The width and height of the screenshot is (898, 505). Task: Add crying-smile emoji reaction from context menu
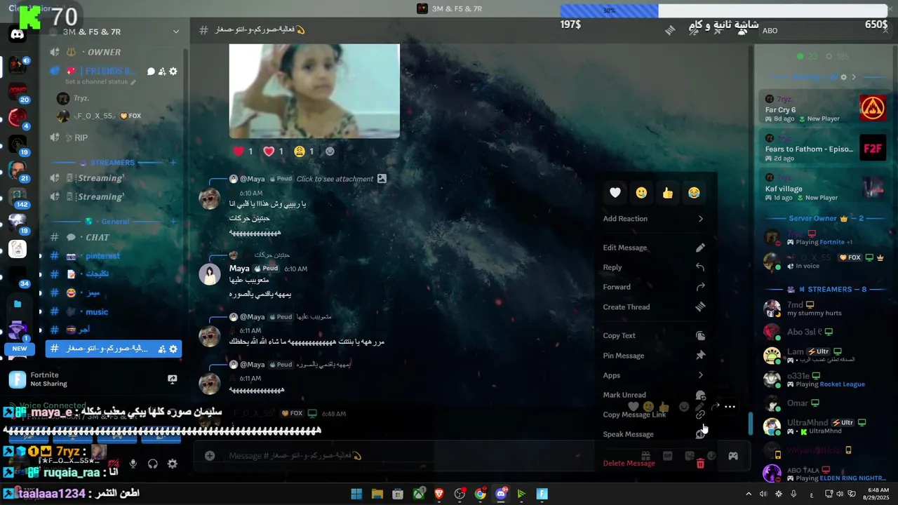click(x=641, y=193)
